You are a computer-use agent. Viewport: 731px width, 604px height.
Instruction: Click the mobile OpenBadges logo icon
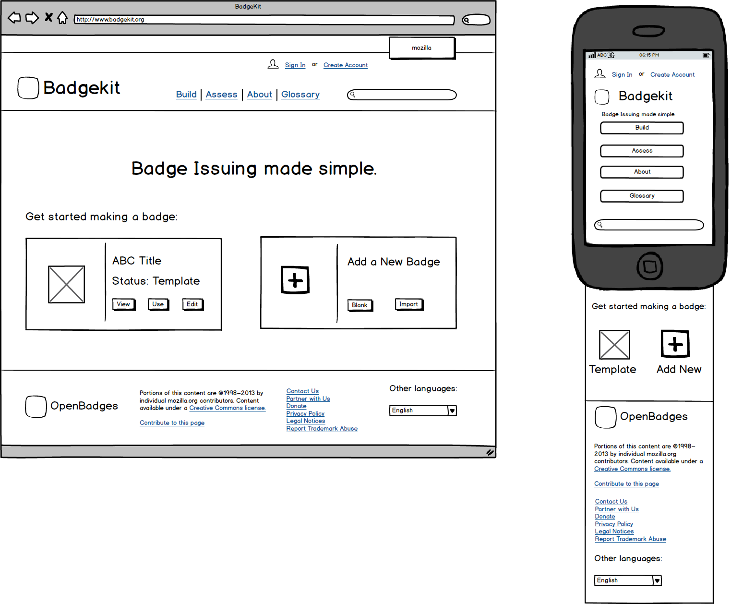[606, 417]
